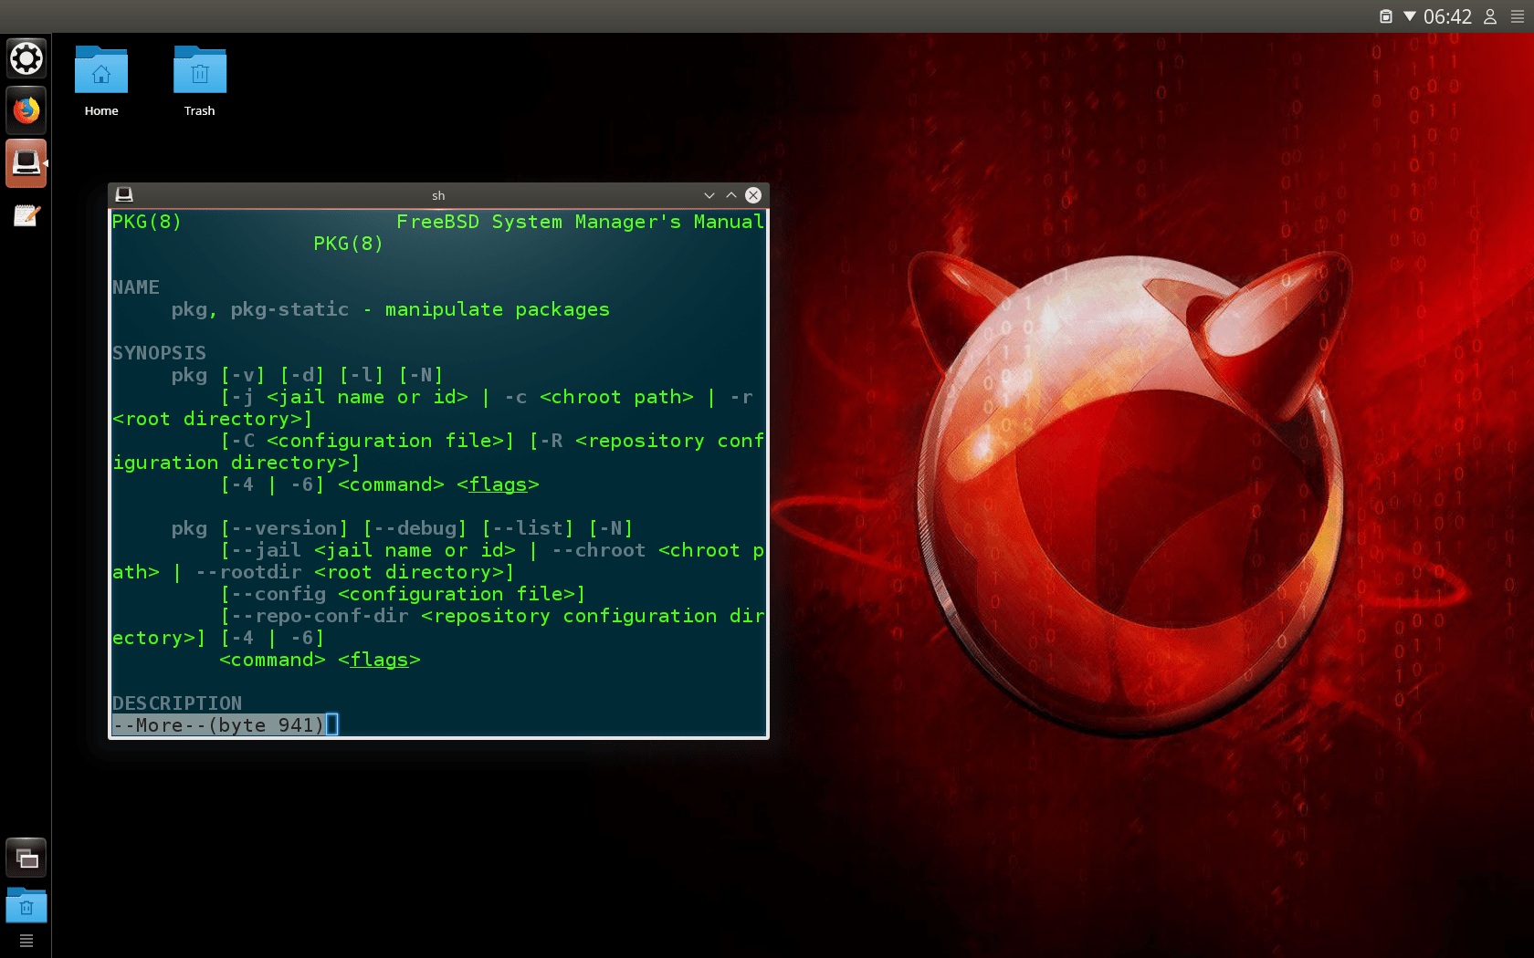Image resolution: width=1534 pixels, height=958 pixels.
Task: Click the clipboard icon in the top bar
Action: (1384, 16)
